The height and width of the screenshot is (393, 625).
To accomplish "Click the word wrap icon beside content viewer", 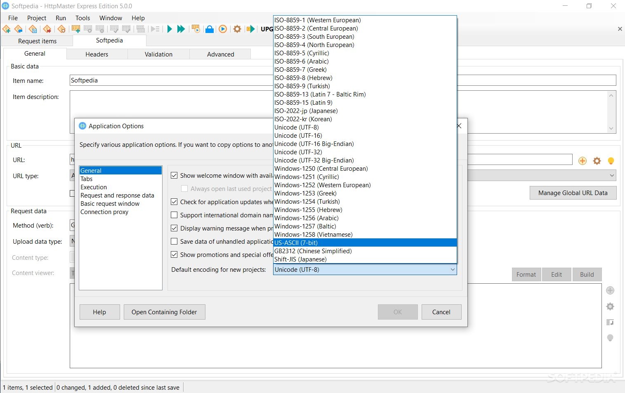I will [610, 322].
